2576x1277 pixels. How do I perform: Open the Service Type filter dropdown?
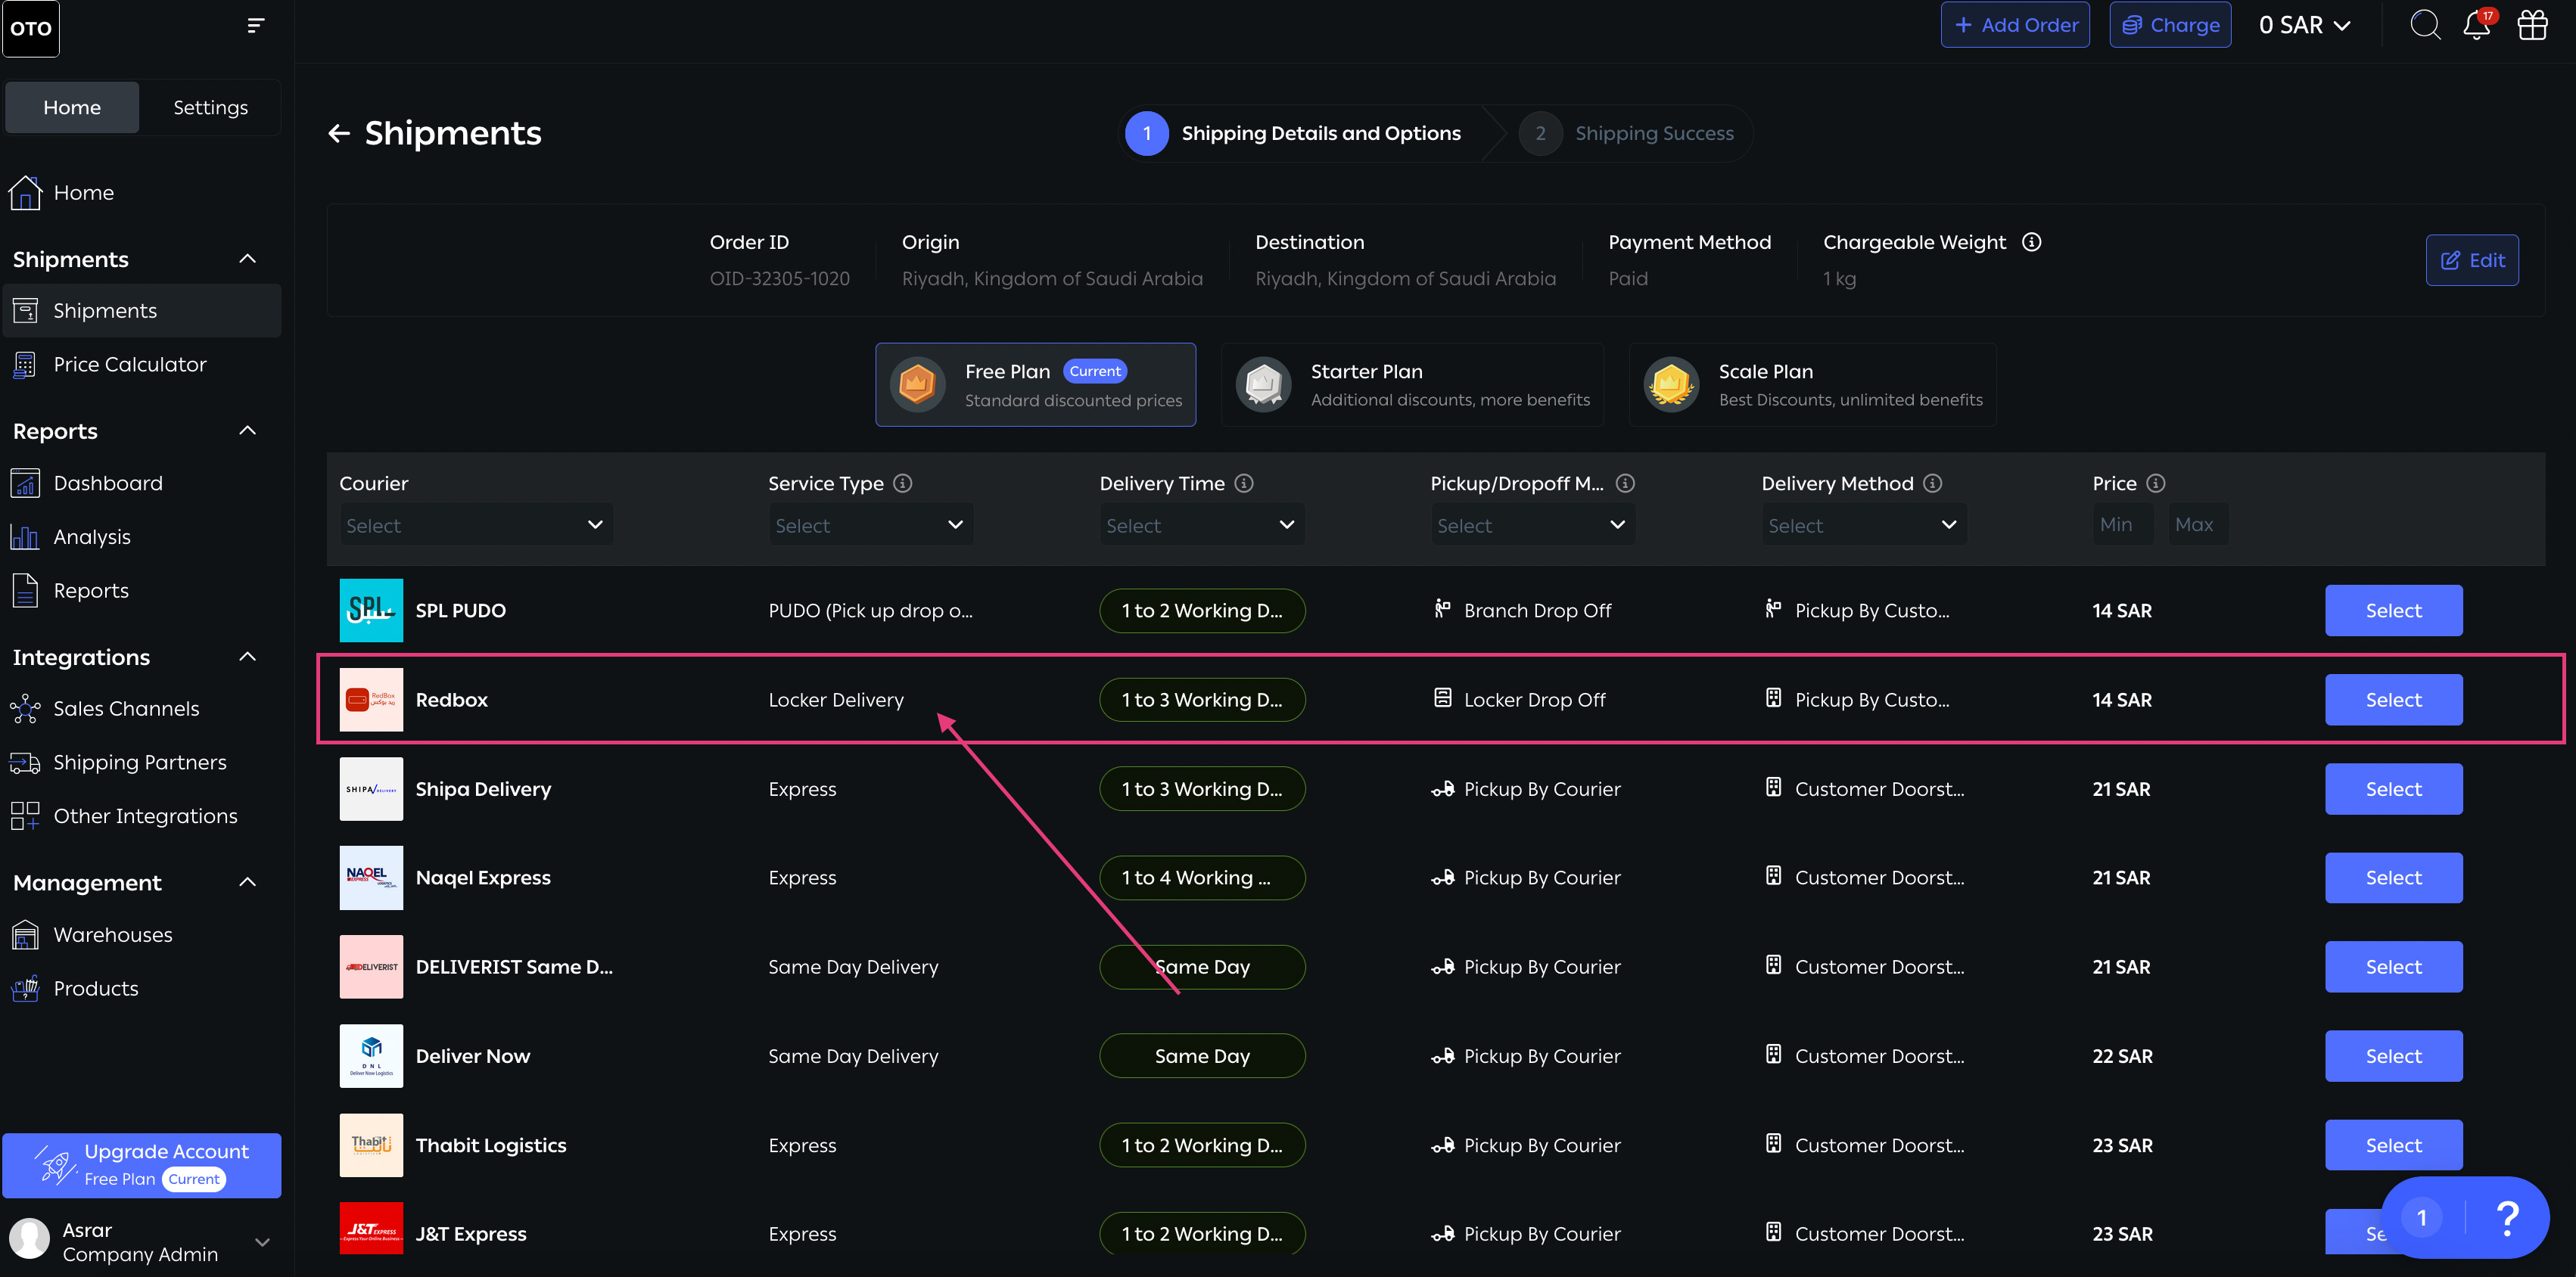870,525
